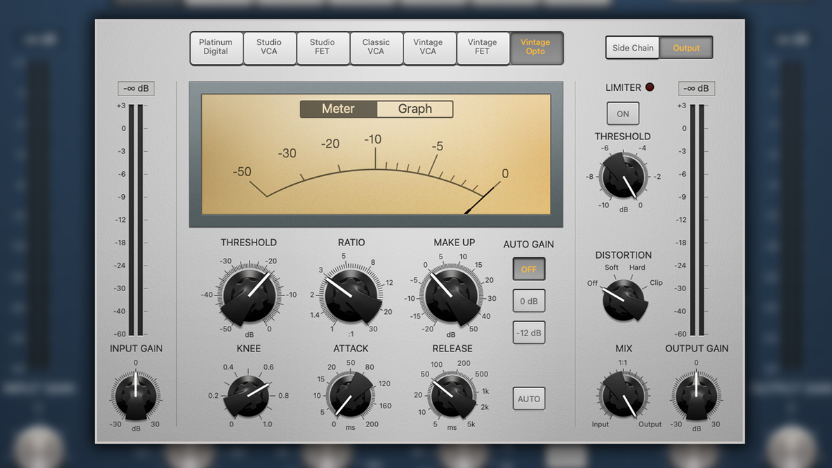Choose the Platinum Digital circuit

coord(216,48)
